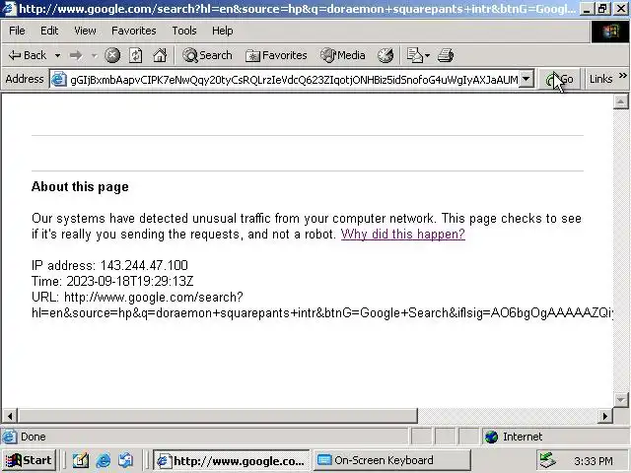The image size is (631, 473).
Task: Click the Internet zone globe icon
Action: [x=491, y=437]
